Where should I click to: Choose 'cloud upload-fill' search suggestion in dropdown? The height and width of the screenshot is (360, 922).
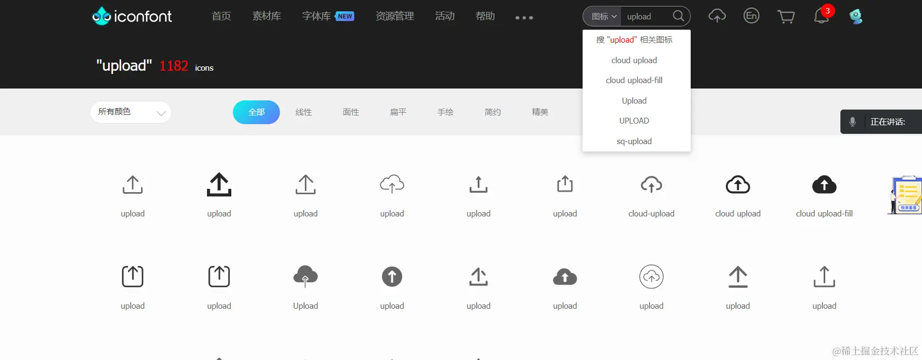634,80
